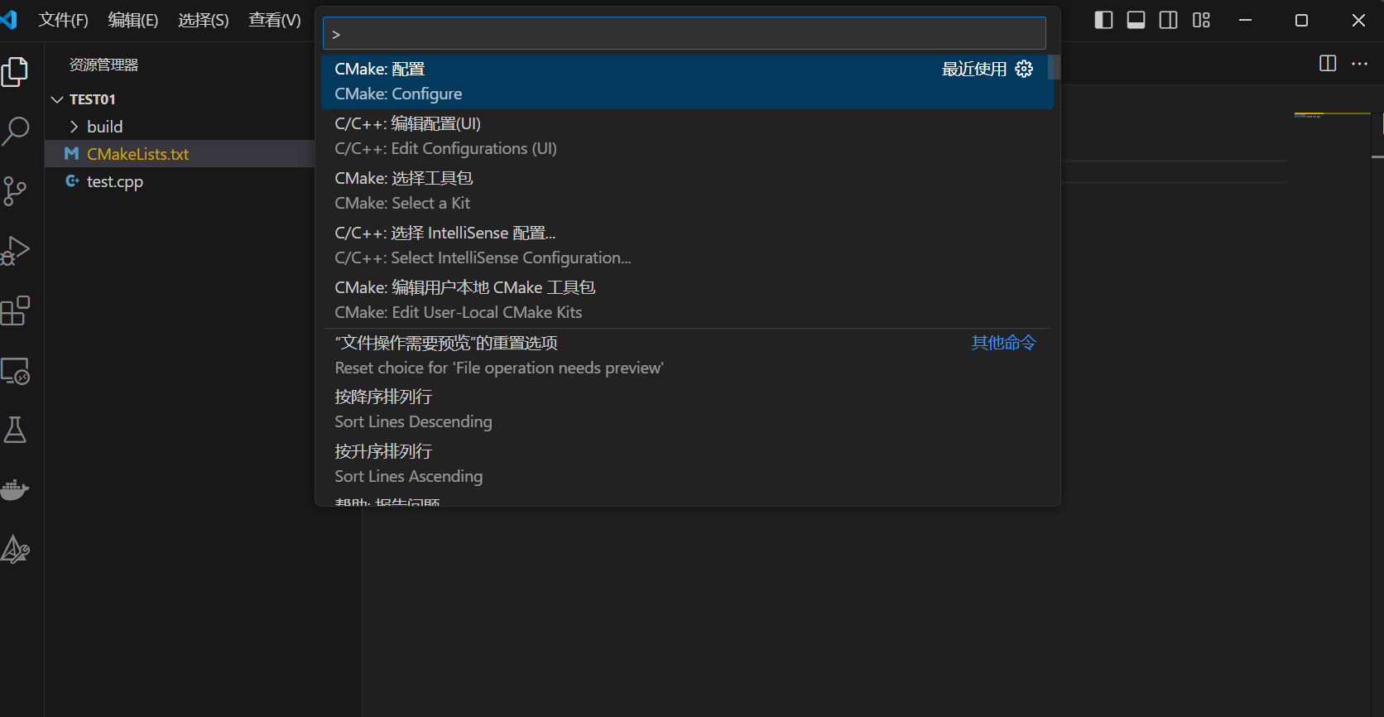1384x717 pixels.
Task: Run C/C++: Edit Configurations (UI) command
Action: point(687,136)
